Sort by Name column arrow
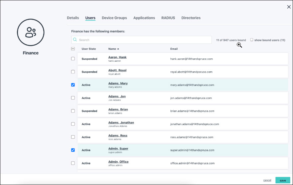 pyautogui.click(x=118, y=49)
